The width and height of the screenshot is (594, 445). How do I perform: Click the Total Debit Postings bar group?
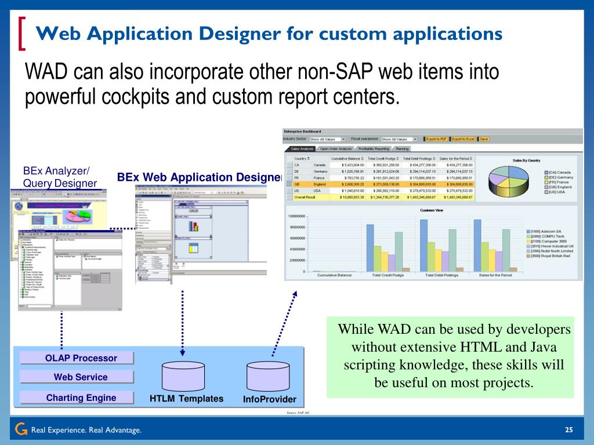click(x=441, y=245)
